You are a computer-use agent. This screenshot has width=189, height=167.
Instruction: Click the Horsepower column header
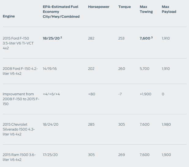click(x=98, y=7)
